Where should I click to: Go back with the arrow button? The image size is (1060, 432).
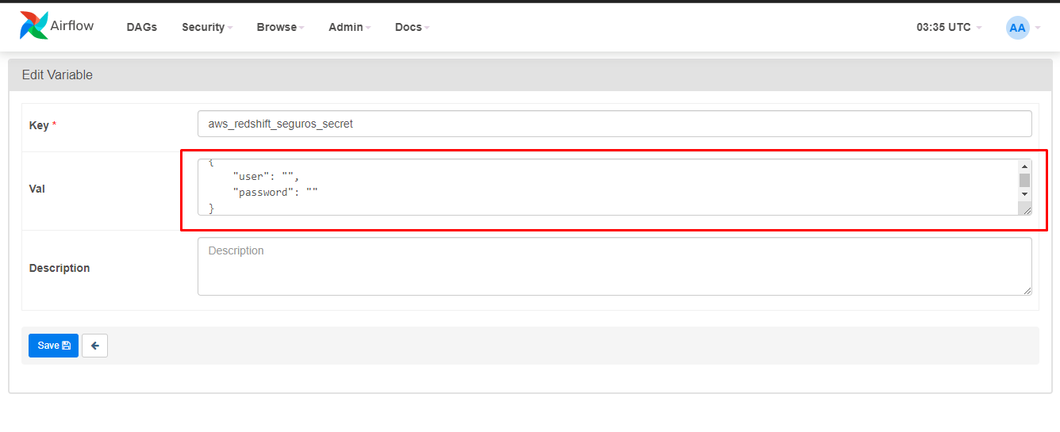point(94,346)
